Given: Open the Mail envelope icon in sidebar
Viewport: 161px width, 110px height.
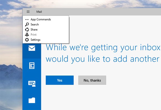Looking at the screenshot, I should [x=32, y=48].
